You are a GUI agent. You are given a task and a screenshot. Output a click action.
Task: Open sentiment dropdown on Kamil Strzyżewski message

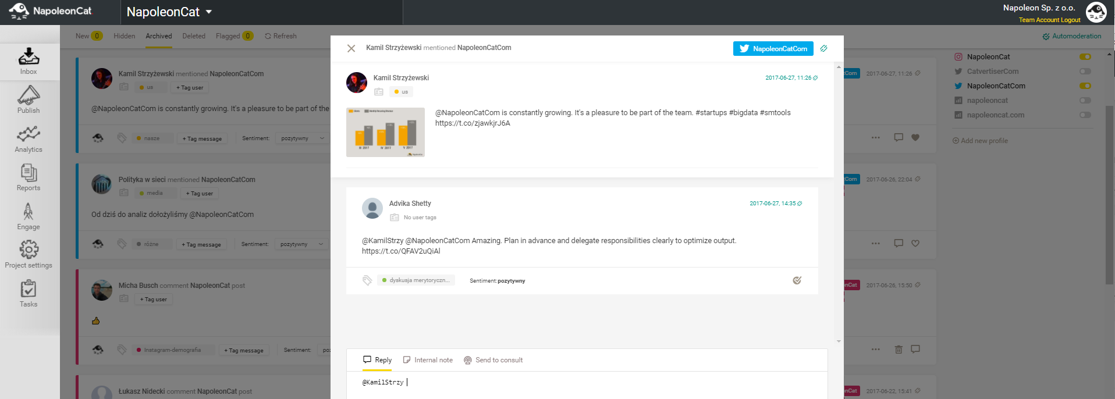click(302, 138)
